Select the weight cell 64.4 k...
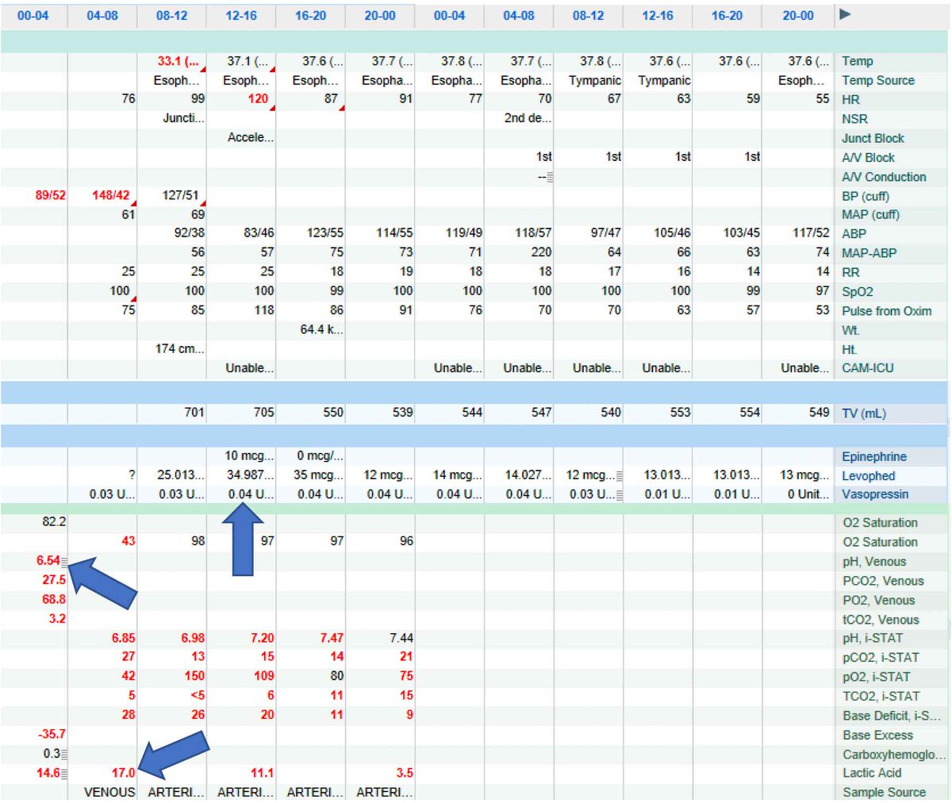Image resolution: width=952 pixels, height=803 pixels. coord(321,329)
